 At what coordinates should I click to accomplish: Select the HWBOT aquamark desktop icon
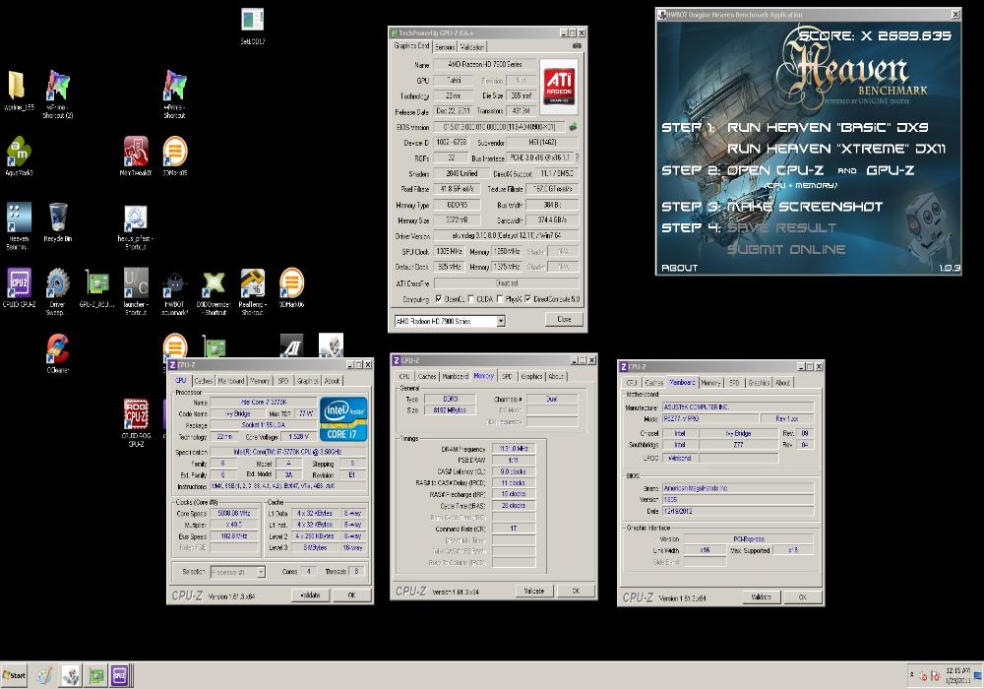pos(174,293)
